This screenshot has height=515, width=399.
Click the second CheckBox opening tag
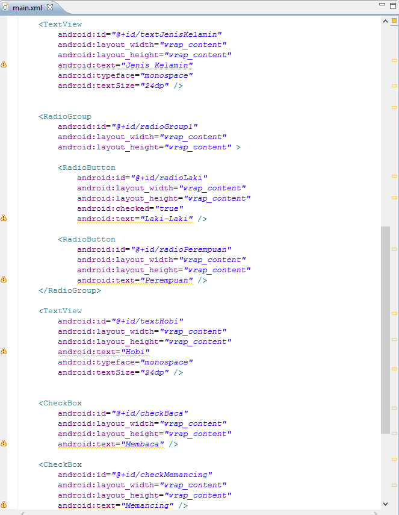tap(60, 464)
